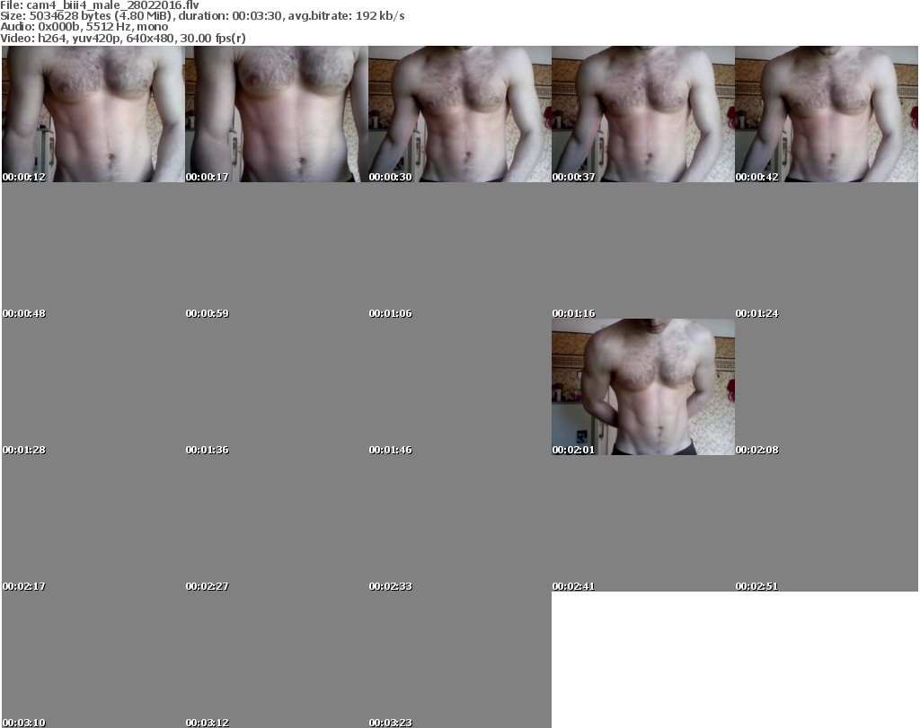920x728 pixels.
Task: Click the 00:02:51 timestamp label
Action: pyautogui.click(x=756, y=586)
